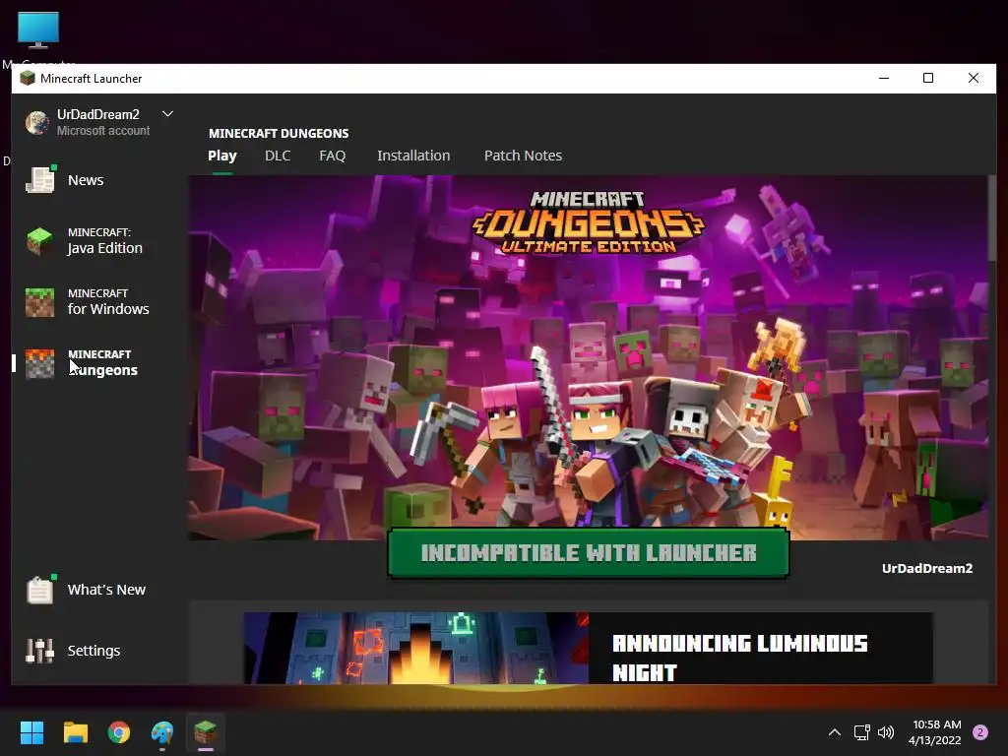Open the FAQ tab
1008x756 pixels.
click(333, 156)
